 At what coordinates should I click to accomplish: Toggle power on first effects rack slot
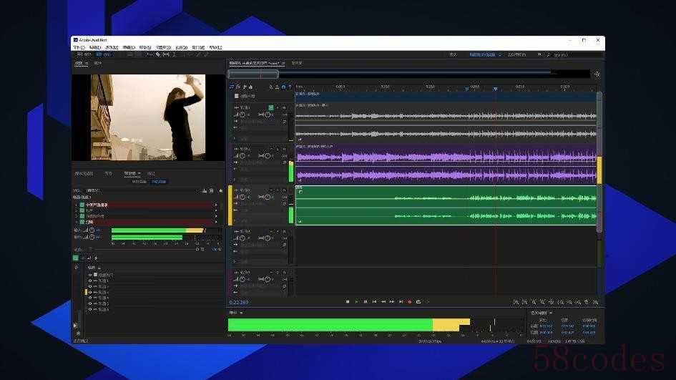pyautogui.click(x=82, y=205)
